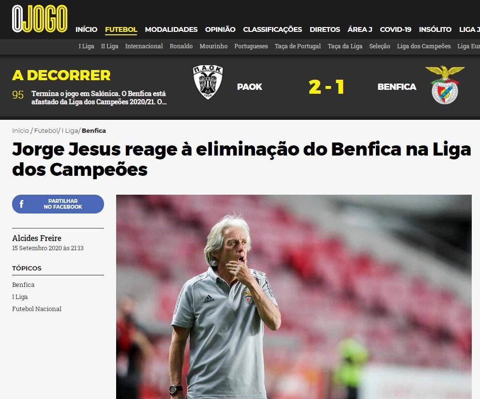
Task: Click the 2 - 1 live score
Action: pyautogui.click(x=326, y=87)
